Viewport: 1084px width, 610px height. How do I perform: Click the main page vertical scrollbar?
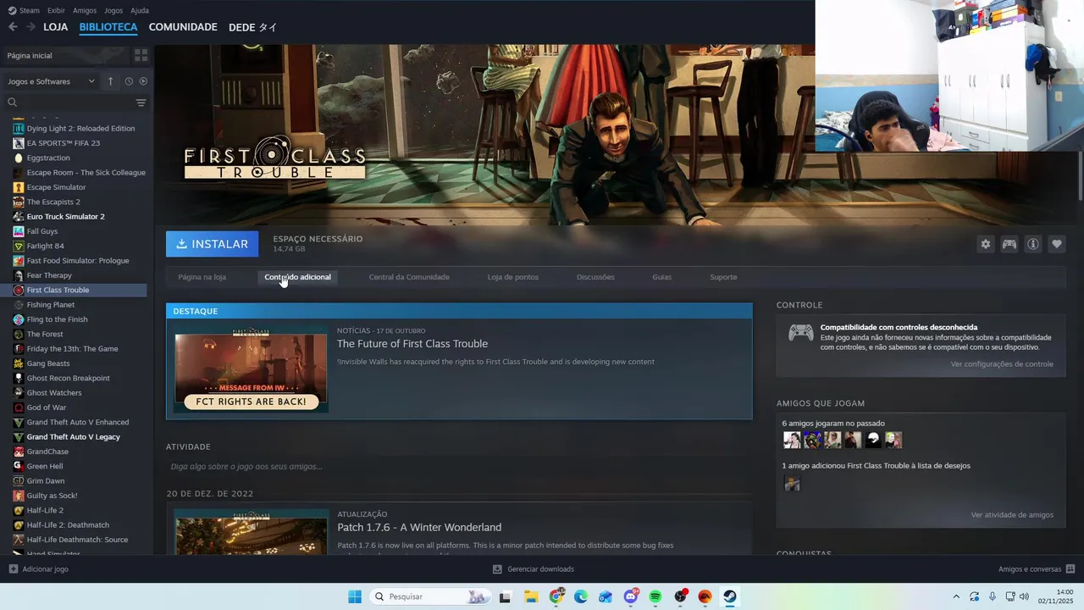1080,175
